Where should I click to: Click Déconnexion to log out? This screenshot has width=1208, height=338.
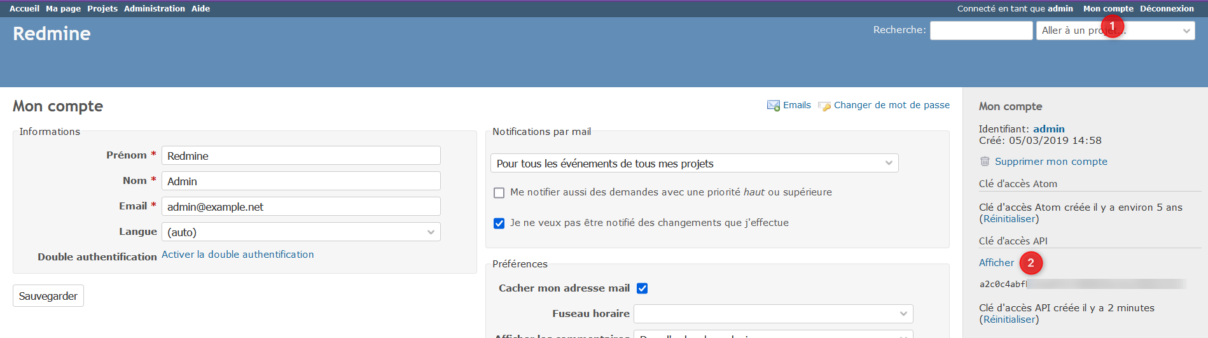point(1167,8)
